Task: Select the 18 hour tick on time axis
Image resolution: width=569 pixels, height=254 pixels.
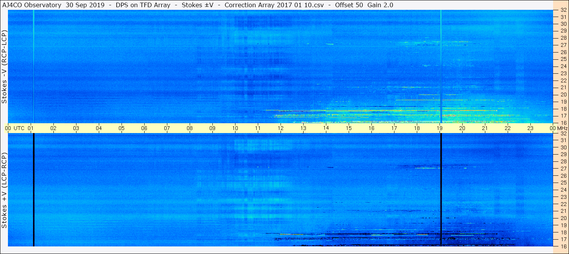Action: tap(417, 129)
